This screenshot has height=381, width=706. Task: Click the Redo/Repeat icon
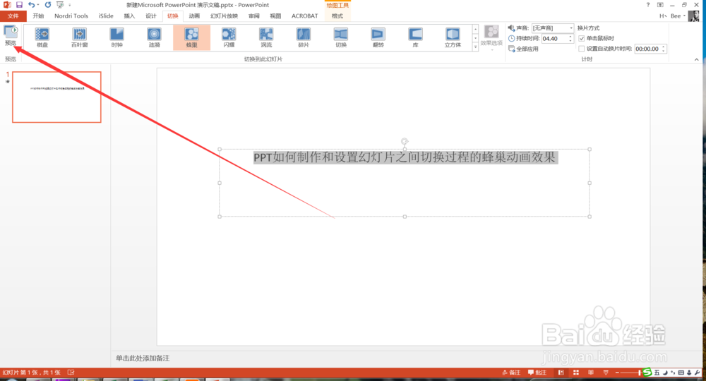click(48, 4)
